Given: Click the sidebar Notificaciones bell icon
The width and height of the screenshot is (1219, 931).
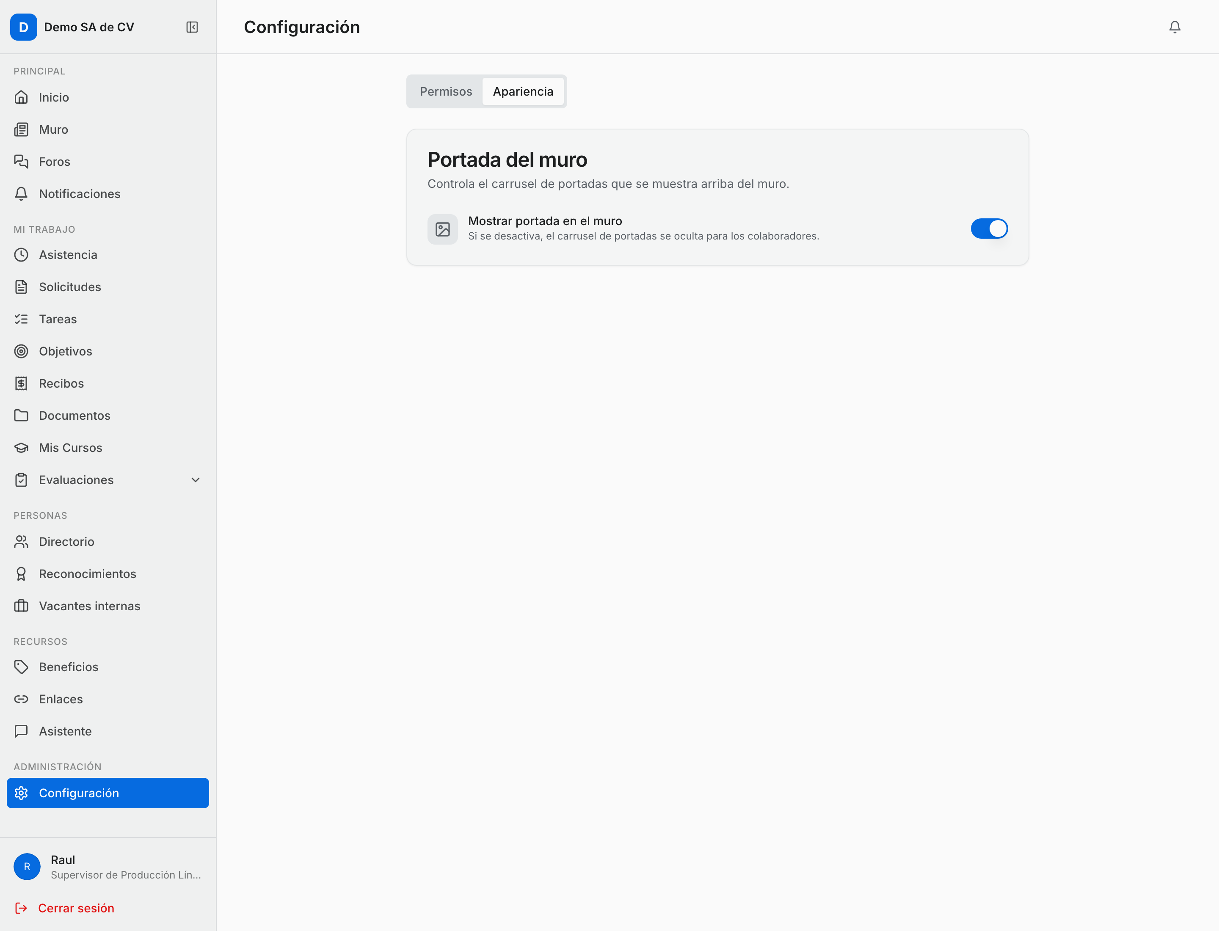Looking at the screenshot, I should pyautogui.click(x=21, y=194).
